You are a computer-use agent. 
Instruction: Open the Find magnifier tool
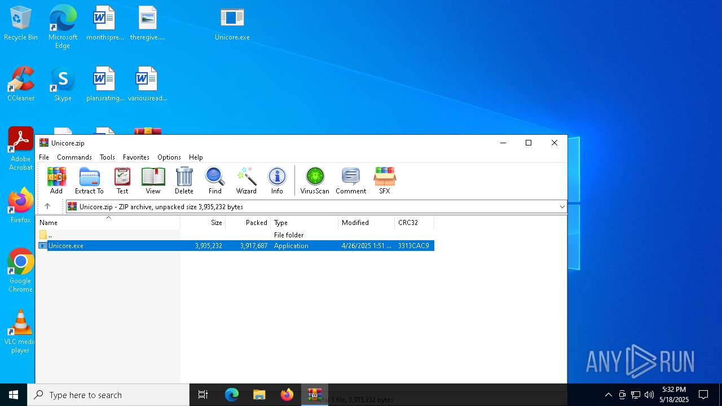click(x=215, y=180)
